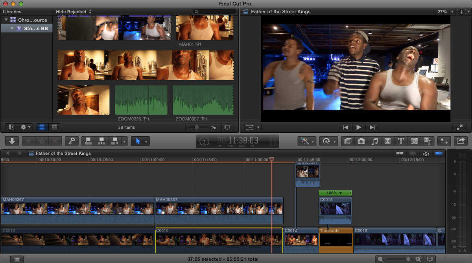Open the Photos browser camera icon

pyautogui.click(x=361, y=141)
